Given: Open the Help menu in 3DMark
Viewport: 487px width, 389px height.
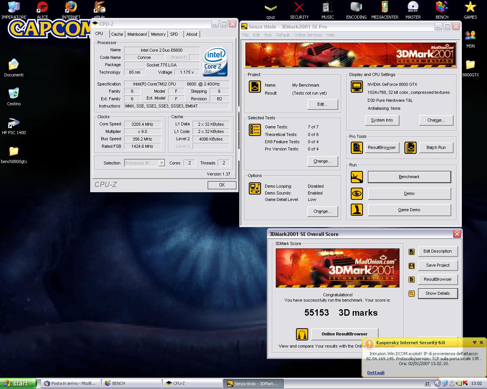Looking at the screenshot, I should tap(330, 35).
